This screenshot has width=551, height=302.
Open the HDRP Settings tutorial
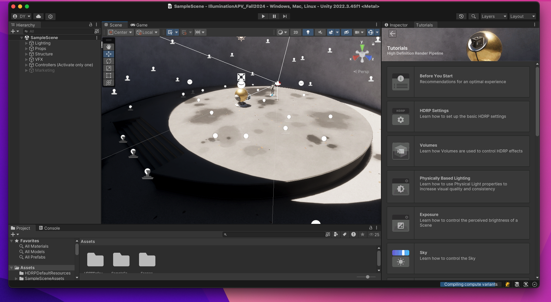458,117
